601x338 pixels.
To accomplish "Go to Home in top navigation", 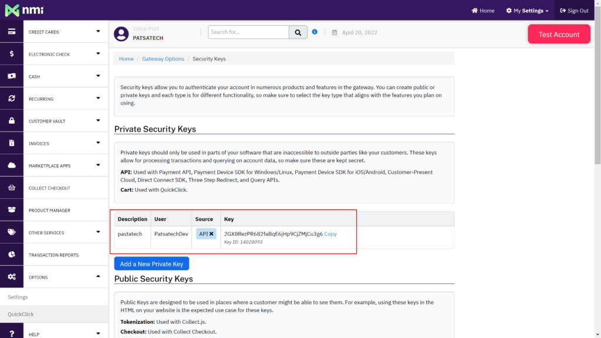I will click(483, 11).
